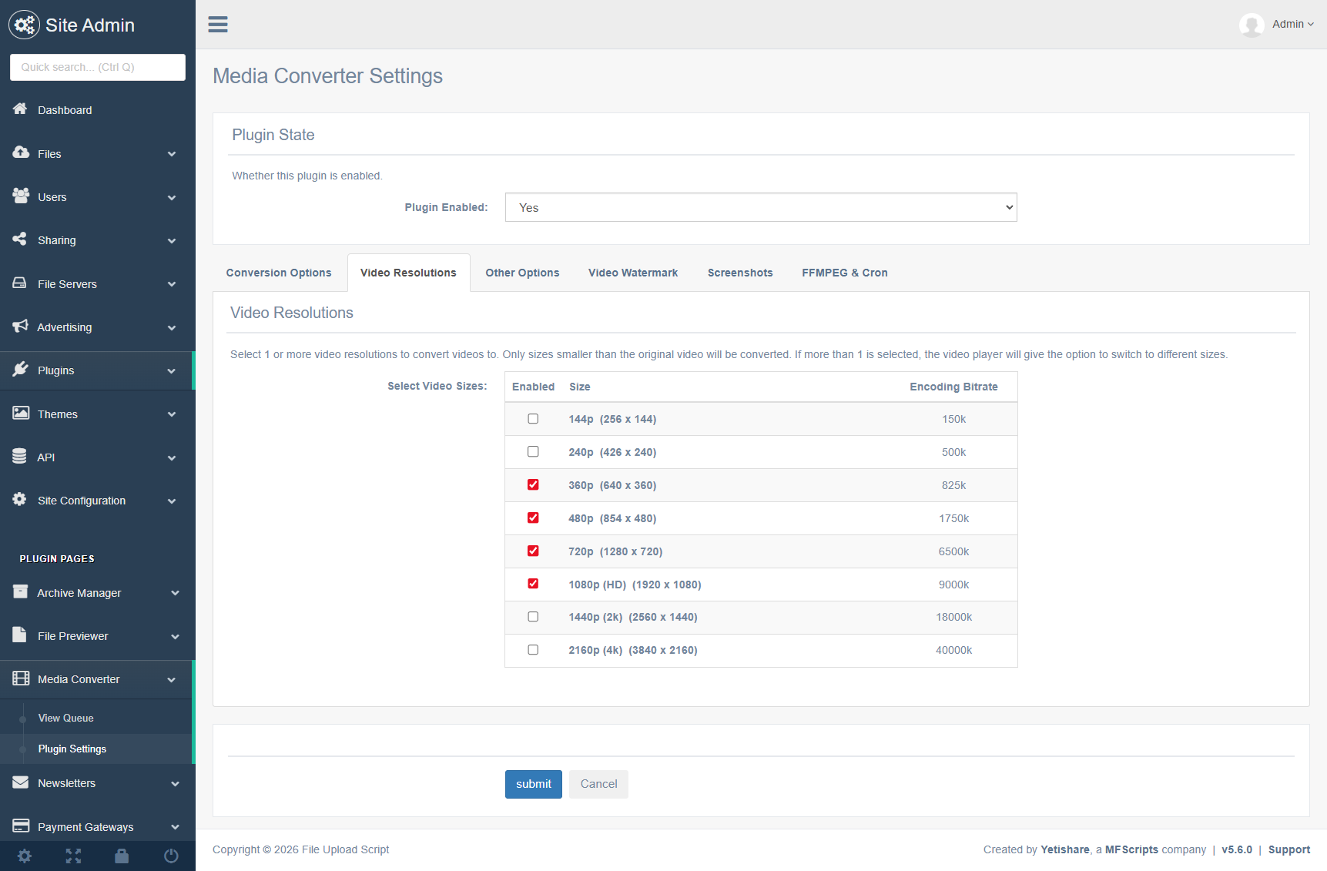Click the Advertising megaphone icon
Screen dimensions: 1327x871
[x=20, y=327]
